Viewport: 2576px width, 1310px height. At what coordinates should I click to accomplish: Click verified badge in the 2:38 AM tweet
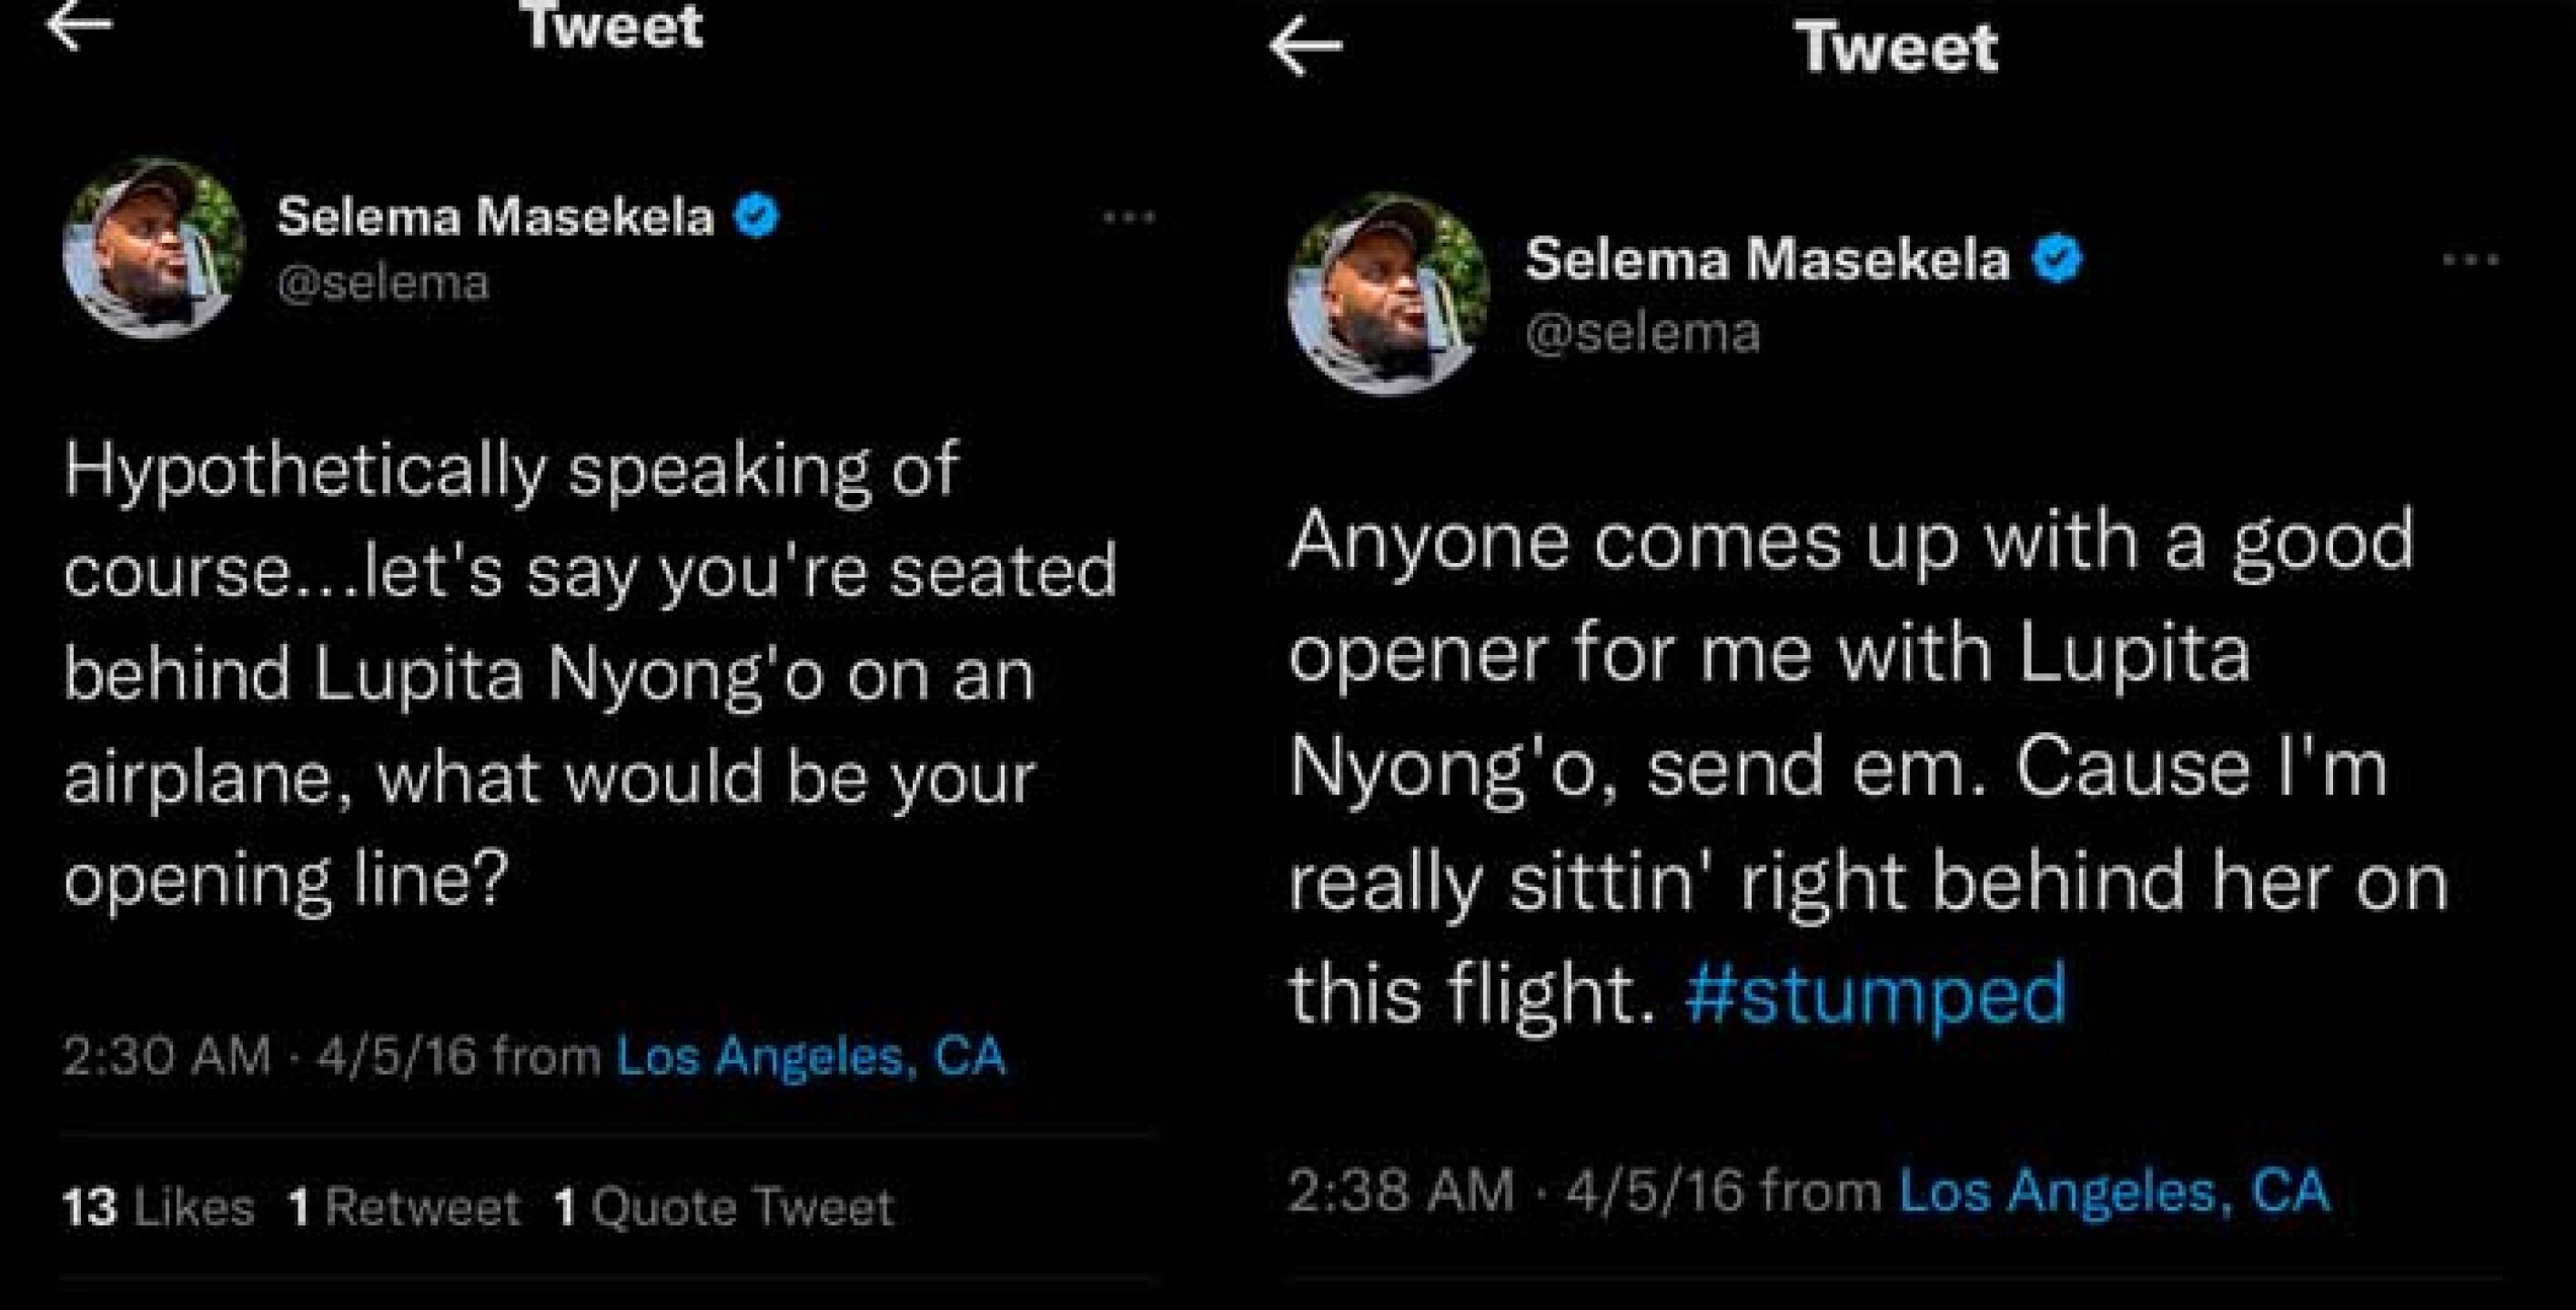[x=2058, y=260]
